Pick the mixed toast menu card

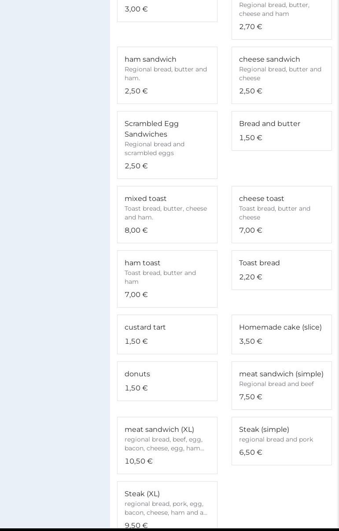(x=167, y=214)
